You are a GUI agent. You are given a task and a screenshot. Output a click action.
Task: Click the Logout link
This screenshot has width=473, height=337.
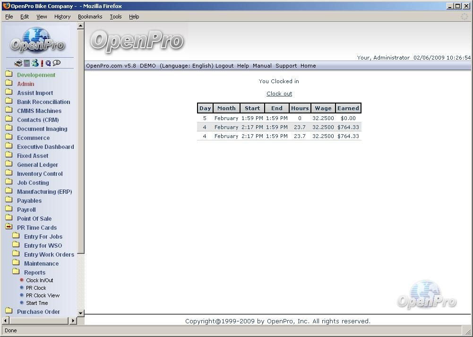[x=224, y=66]
